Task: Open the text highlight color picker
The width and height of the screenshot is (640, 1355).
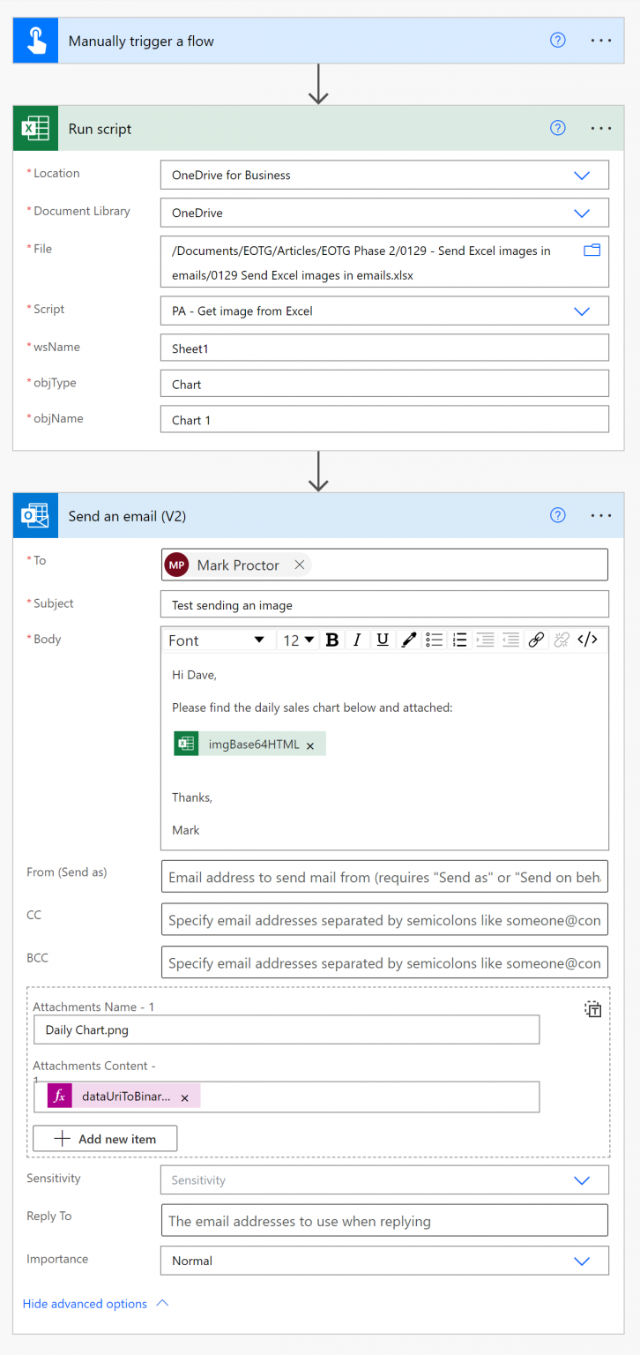Action: pyautogui.click(x=408, y=640)
